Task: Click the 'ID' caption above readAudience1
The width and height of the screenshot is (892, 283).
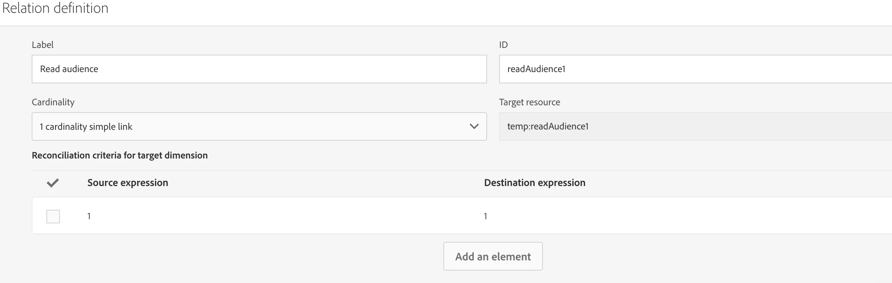Action: pyautogui.click(x=503, y=45)
